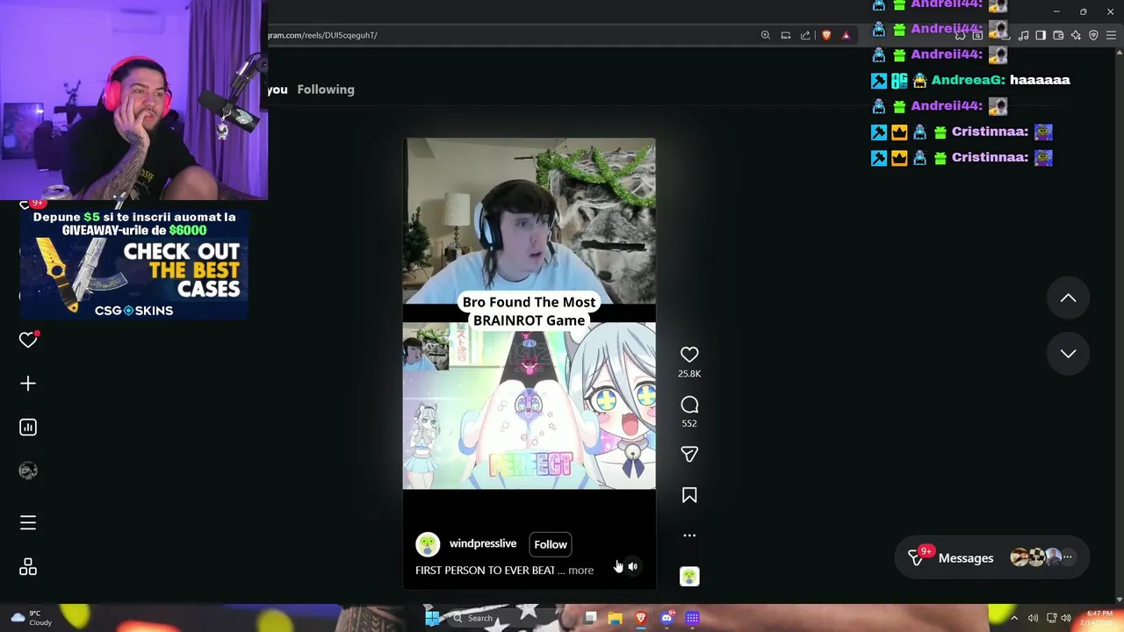Click the CSGO Skins 'Check out the best cases' banner
The image size is (1124, 632).
click(x=134, y=263)
